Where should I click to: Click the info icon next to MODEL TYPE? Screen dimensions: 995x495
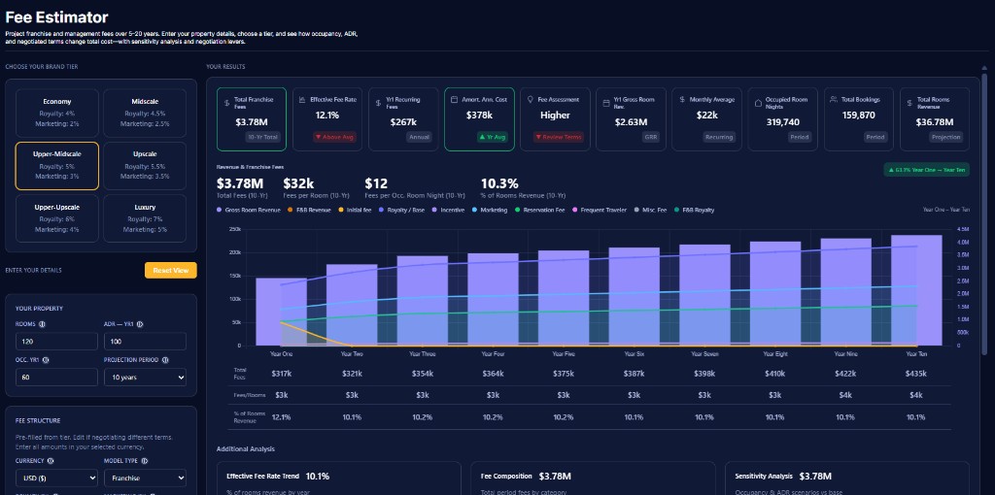pyautogui.click(x=144, y=461)
